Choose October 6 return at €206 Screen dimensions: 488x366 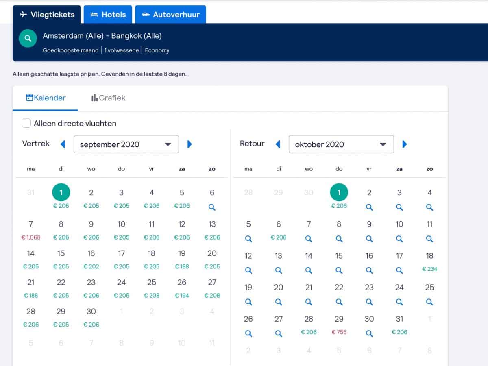point(279,231)
